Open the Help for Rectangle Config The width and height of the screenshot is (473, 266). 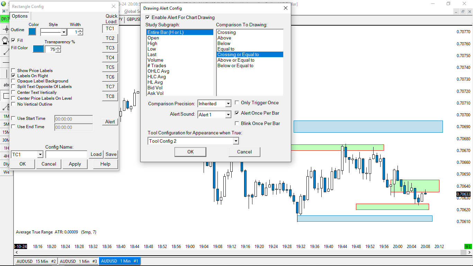[x=105, y=164]
